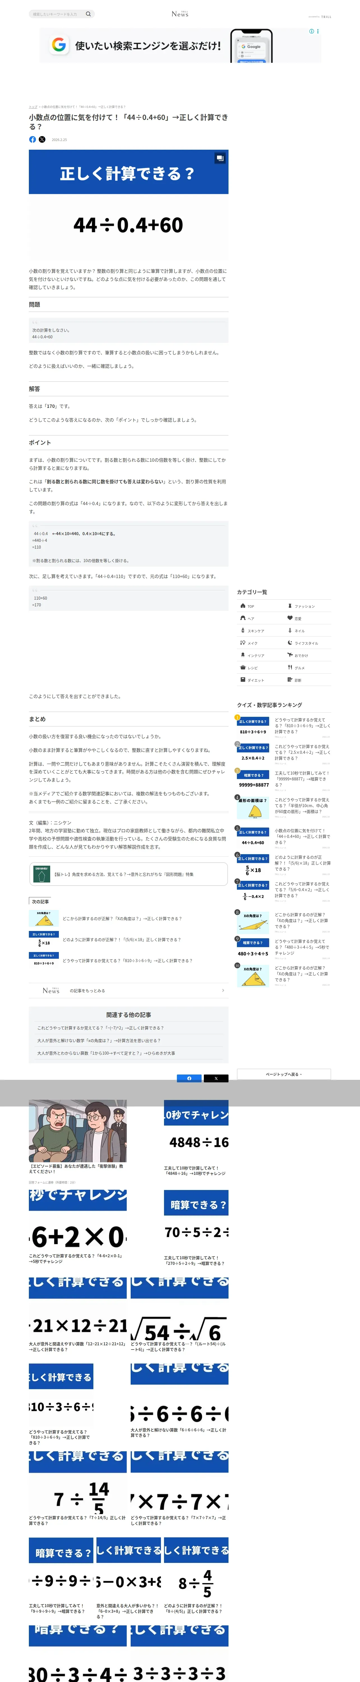Click the ad info icon on banner
This screenshot has height=1682, width=360.
tap(312, 31)
